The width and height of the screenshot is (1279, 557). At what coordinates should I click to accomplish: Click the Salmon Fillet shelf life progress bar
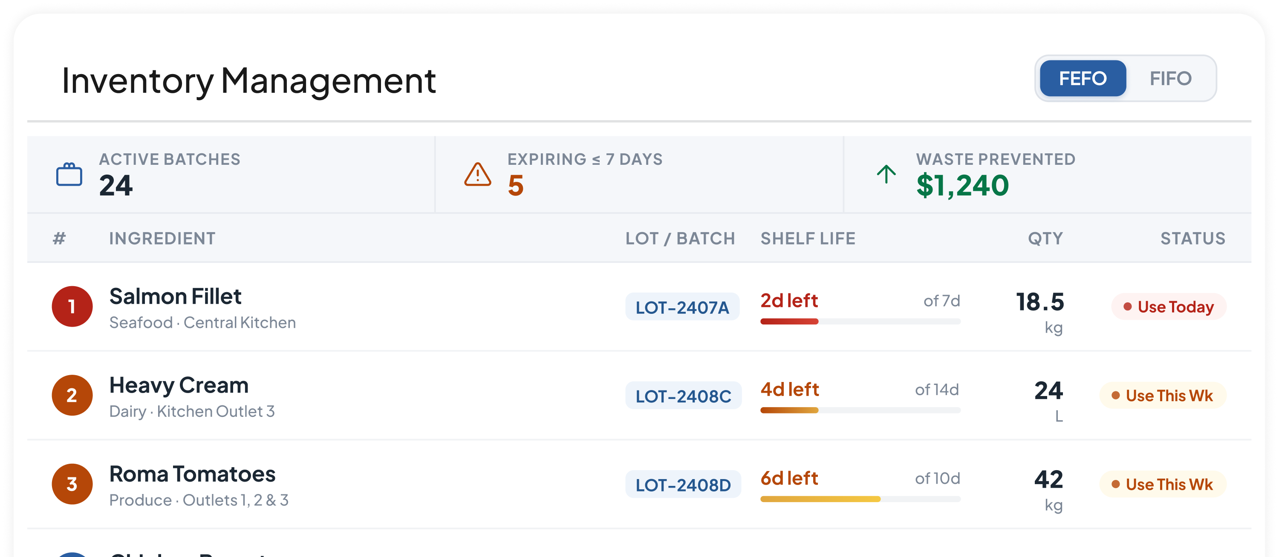pos(860,322)
